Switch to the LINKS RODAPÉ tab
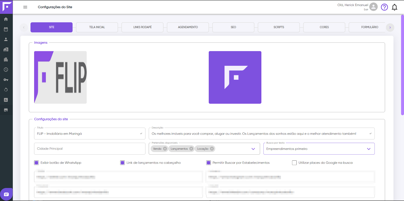 [142, 27]
